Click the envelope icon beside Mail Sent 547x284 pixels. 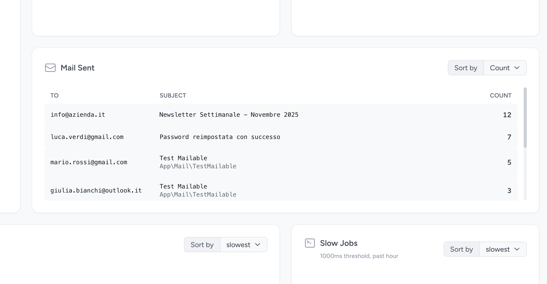click(x=50, y=68)
